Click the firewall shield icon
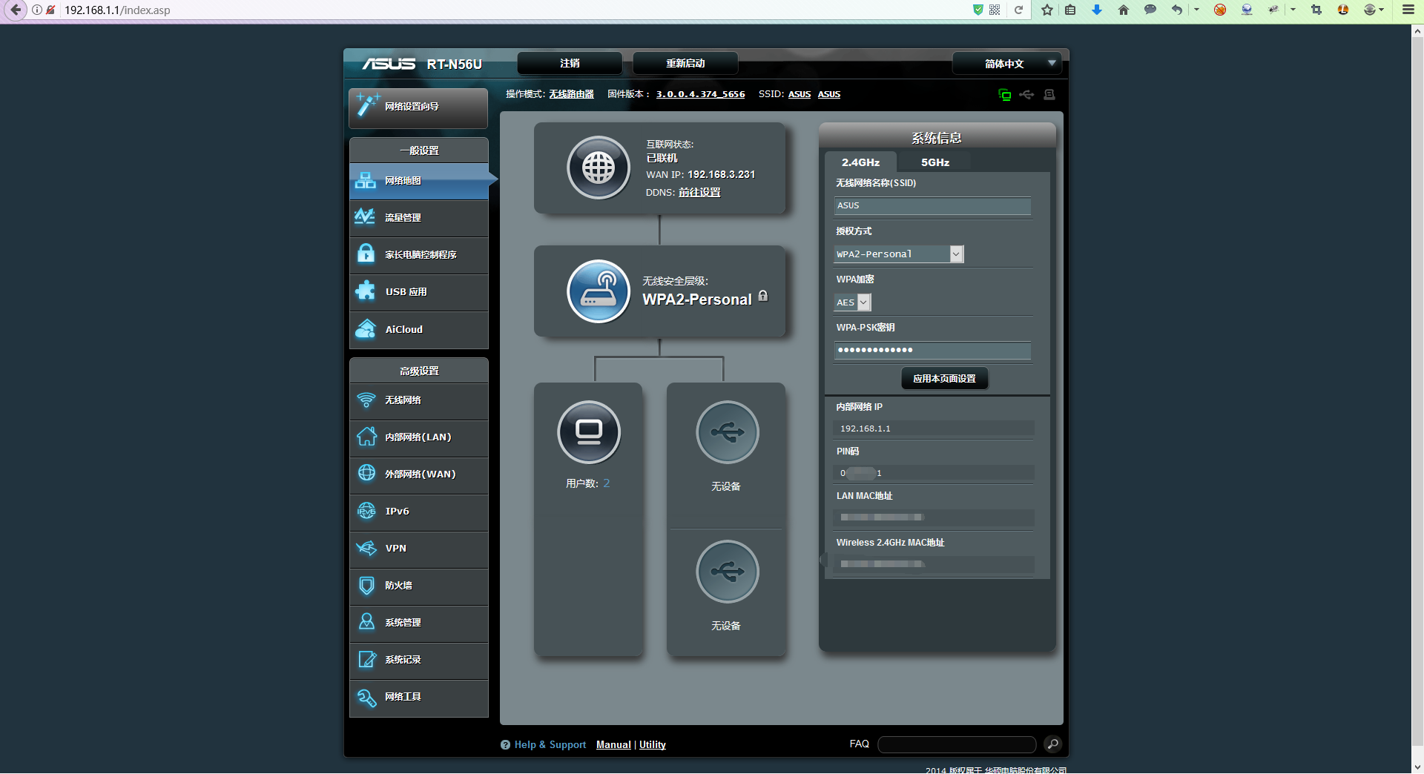The height and width of the screenshot is (774, 1424). point(366,586)
